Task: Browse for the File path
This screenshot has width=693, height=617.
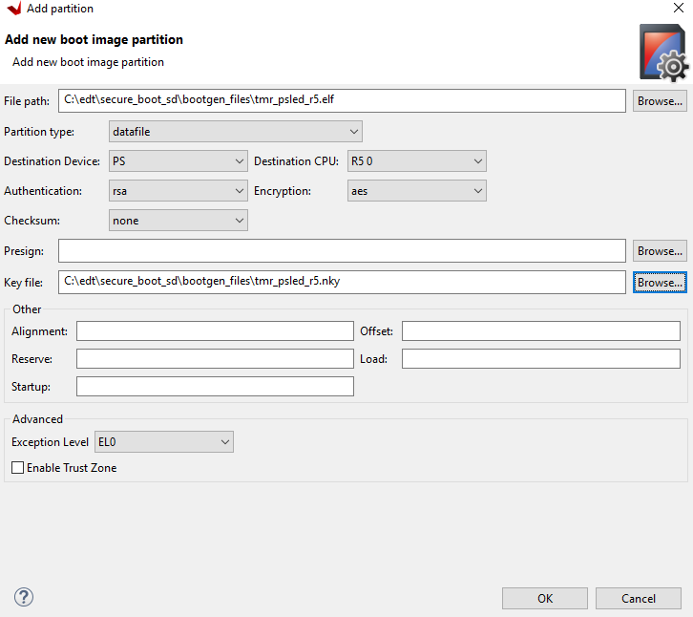Action: point(659,101)
